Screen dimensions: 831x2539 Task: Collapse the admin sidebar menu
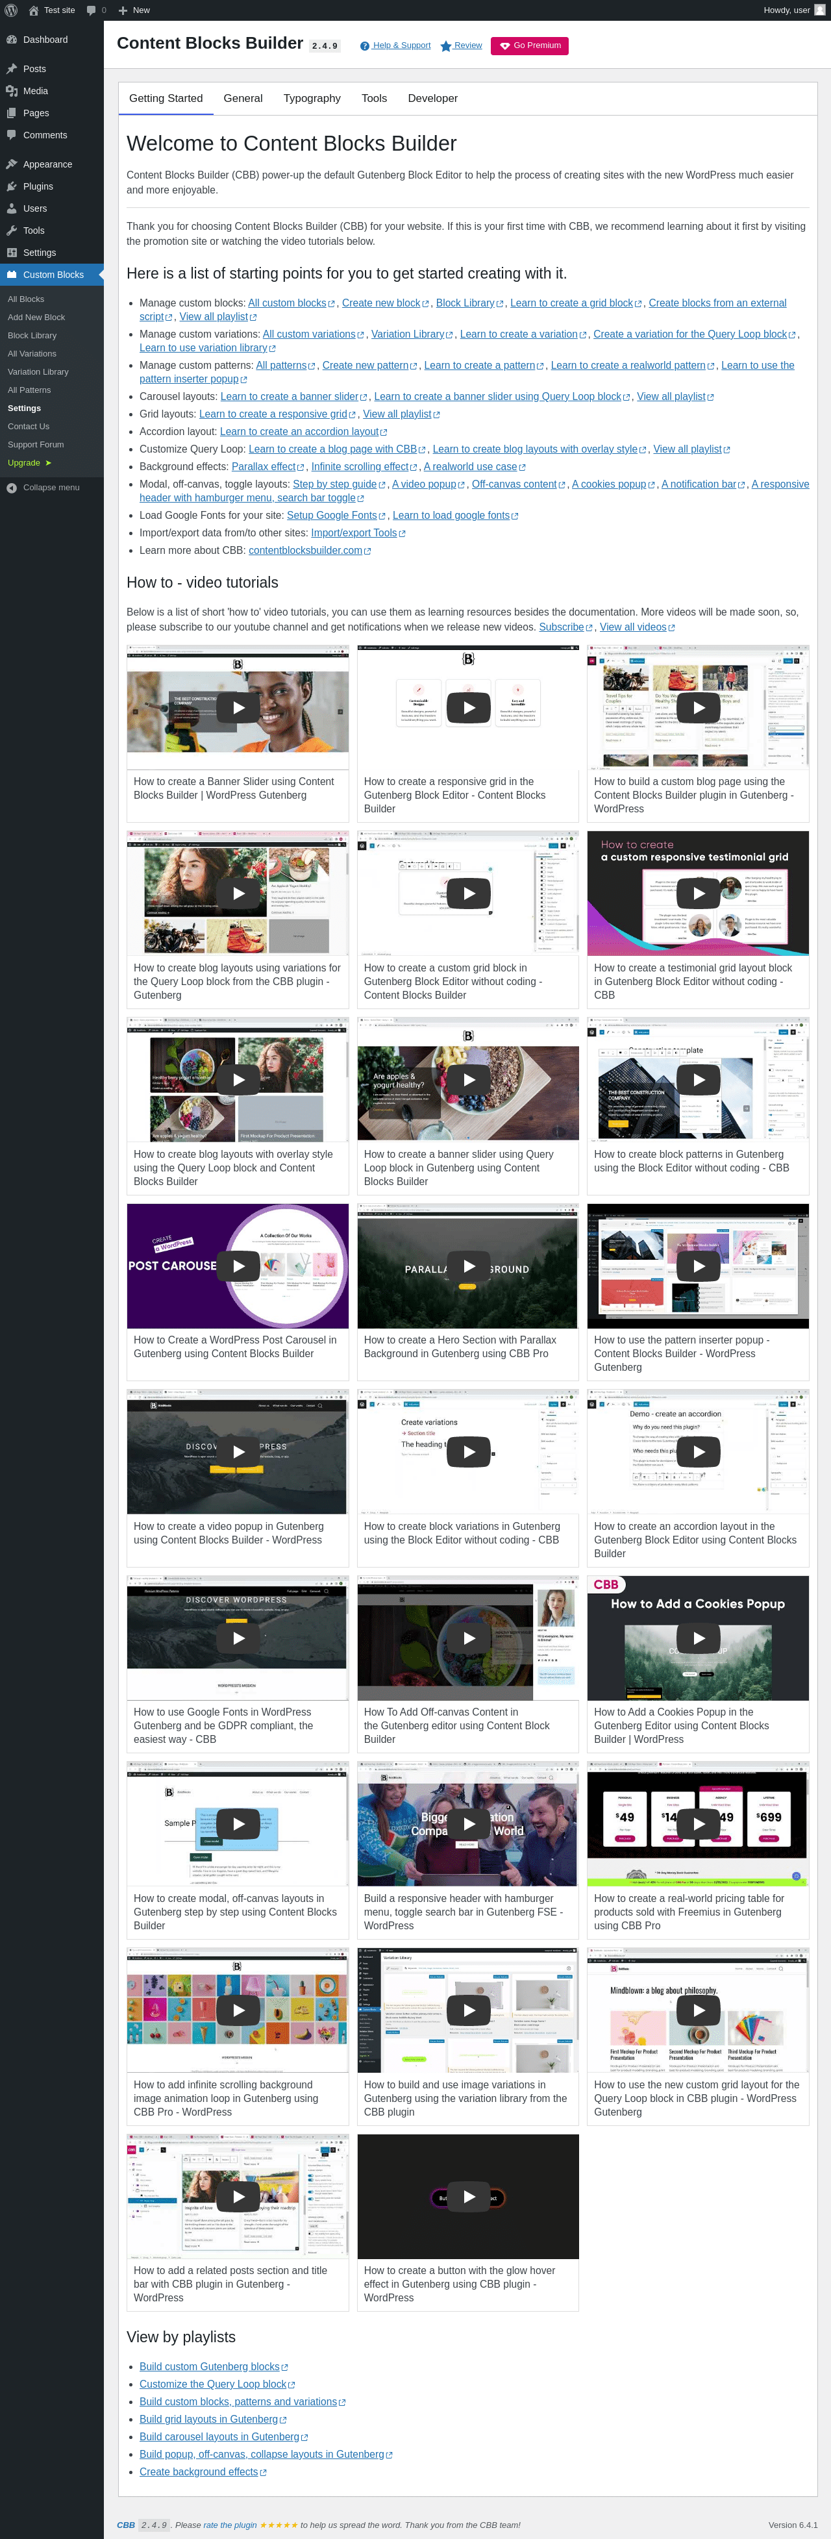[51, 488]
